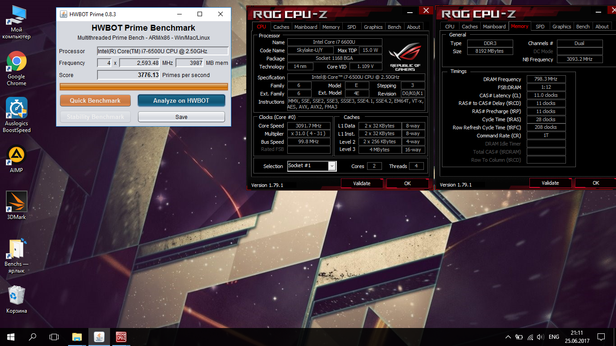Click the disabled Stability Benchmark button
The width and height of the screenshot is (616, 346).
pyautogui.click(x=95, y=117)
